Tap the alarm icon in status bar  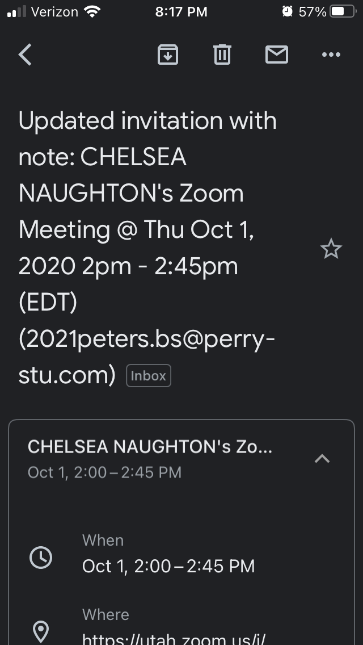(287, 11)
